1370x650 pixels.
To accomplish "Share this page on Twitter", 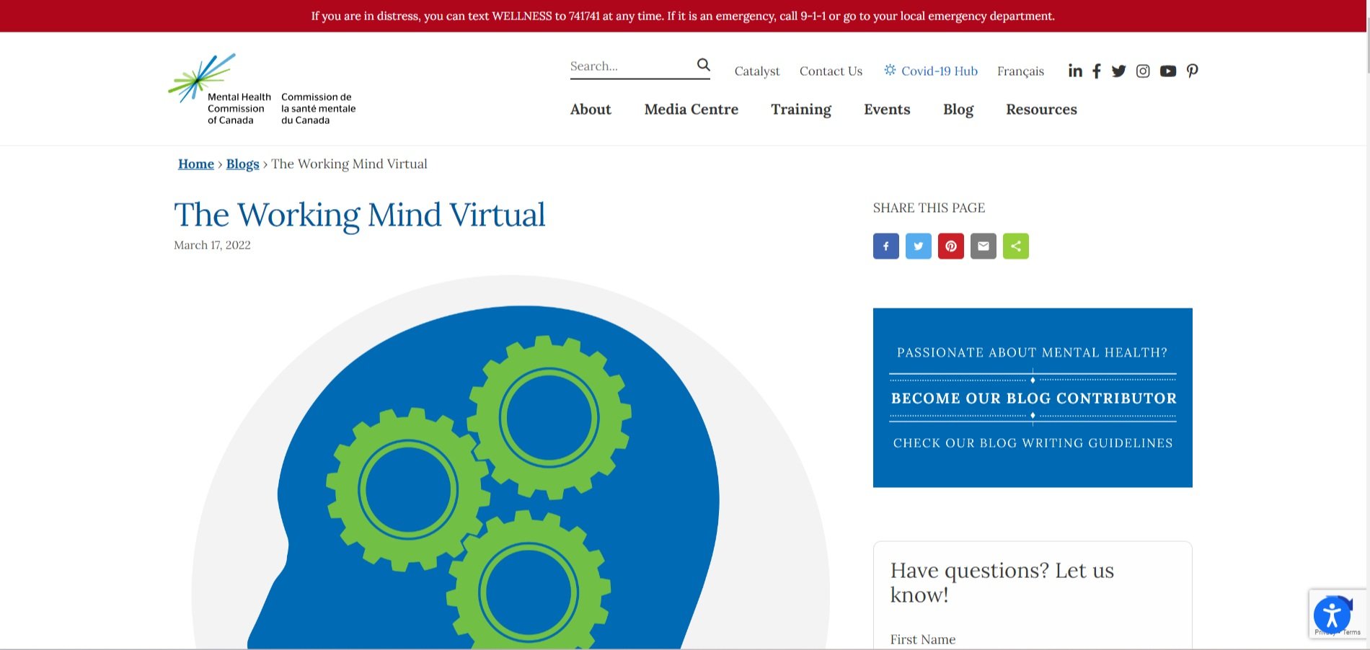I will point(919,246).
